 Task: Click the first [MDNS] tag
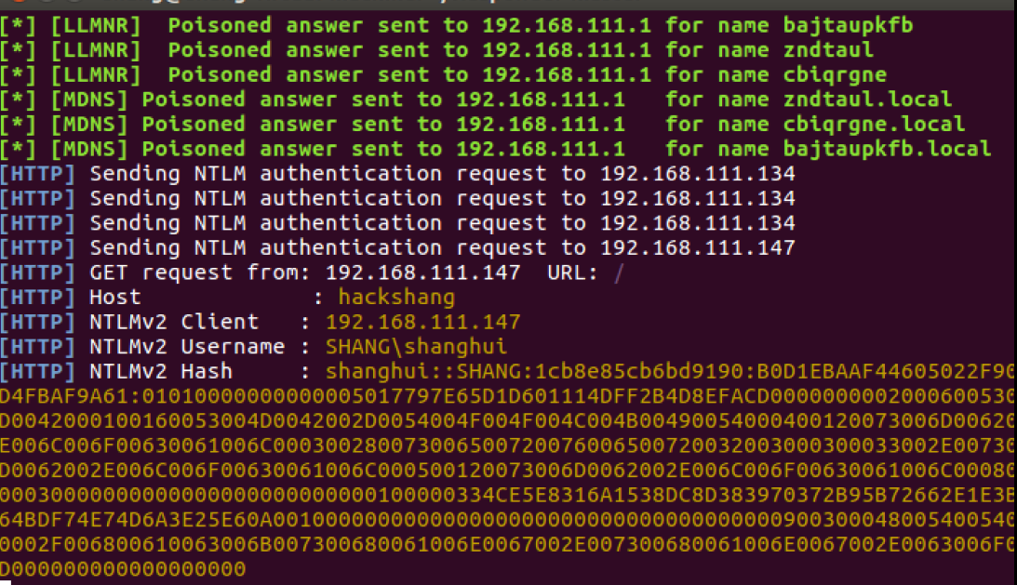(89, 100)
